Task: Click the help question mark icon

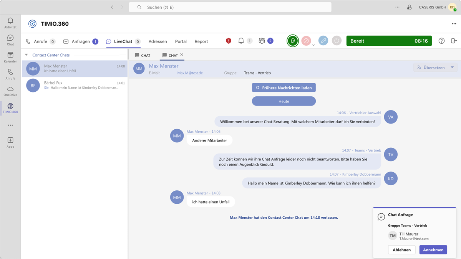Action: pos(441,41)
